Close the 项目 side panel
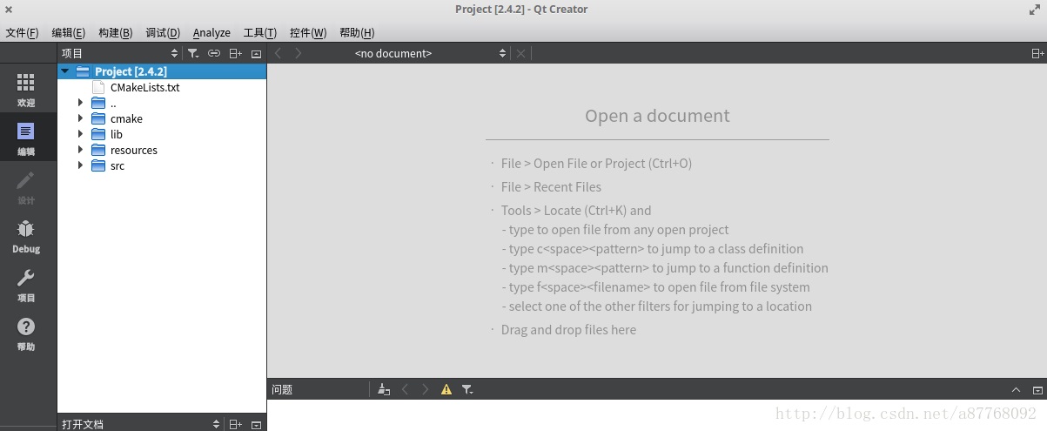The width and height of the screenshot is (1047, 431). click(x=256, y=54)
